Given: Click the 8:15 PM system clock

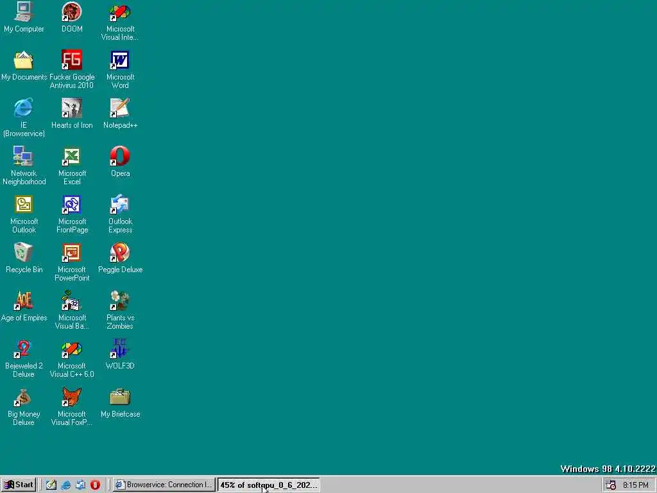Looking at the screenshot, I should (x=636, y=485).
